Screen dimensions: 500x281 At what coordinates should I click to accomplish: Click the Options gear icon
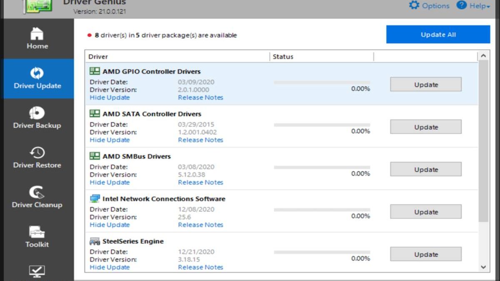[414, 5]
